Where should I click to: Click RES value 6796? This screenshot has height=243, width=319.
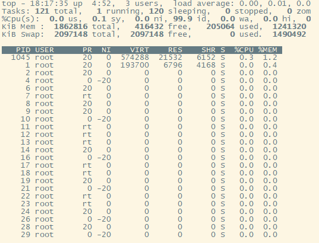(x=173, y=65)
